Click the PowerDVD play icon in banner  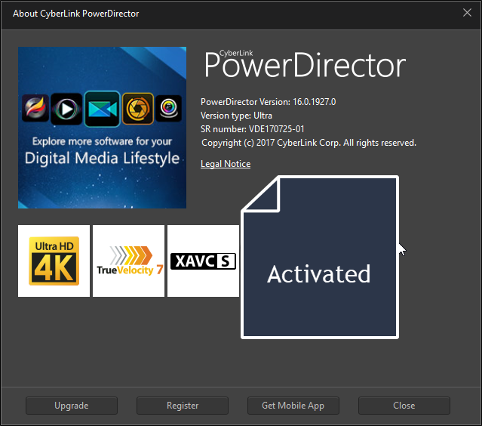click(66, 109)
